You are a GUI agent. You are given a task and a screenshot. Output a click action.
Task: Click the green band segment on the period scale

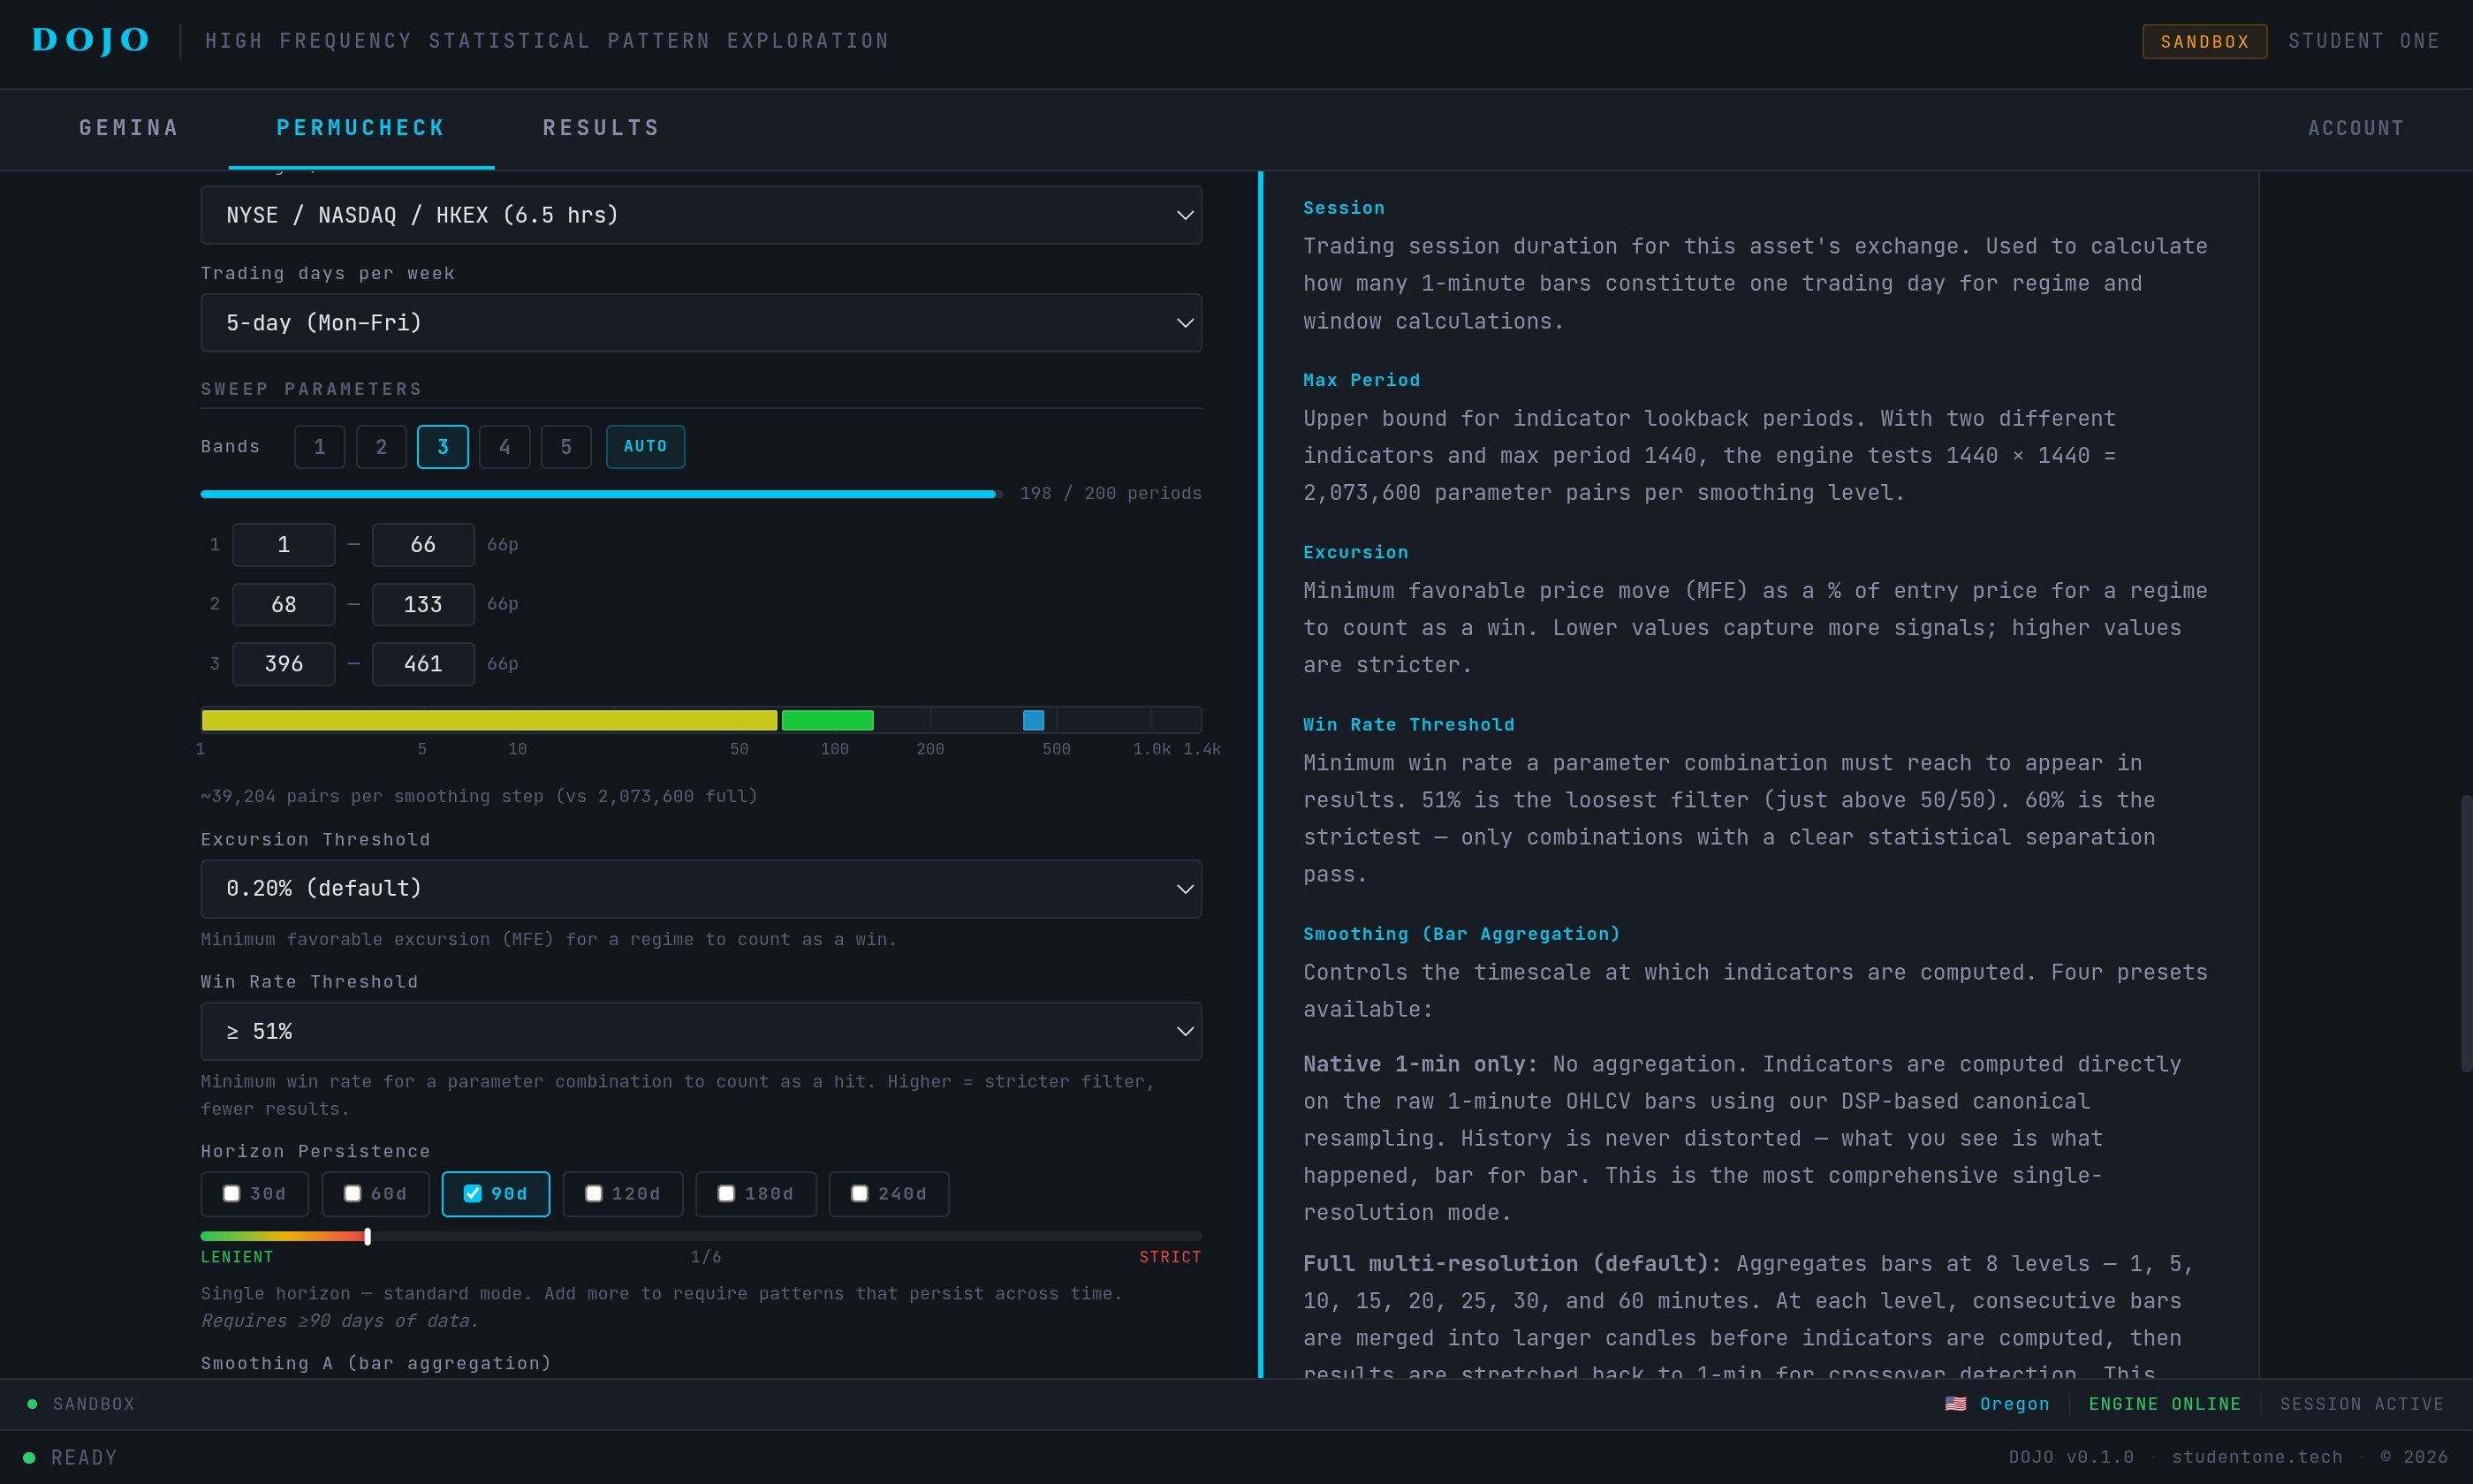point(827,720)
